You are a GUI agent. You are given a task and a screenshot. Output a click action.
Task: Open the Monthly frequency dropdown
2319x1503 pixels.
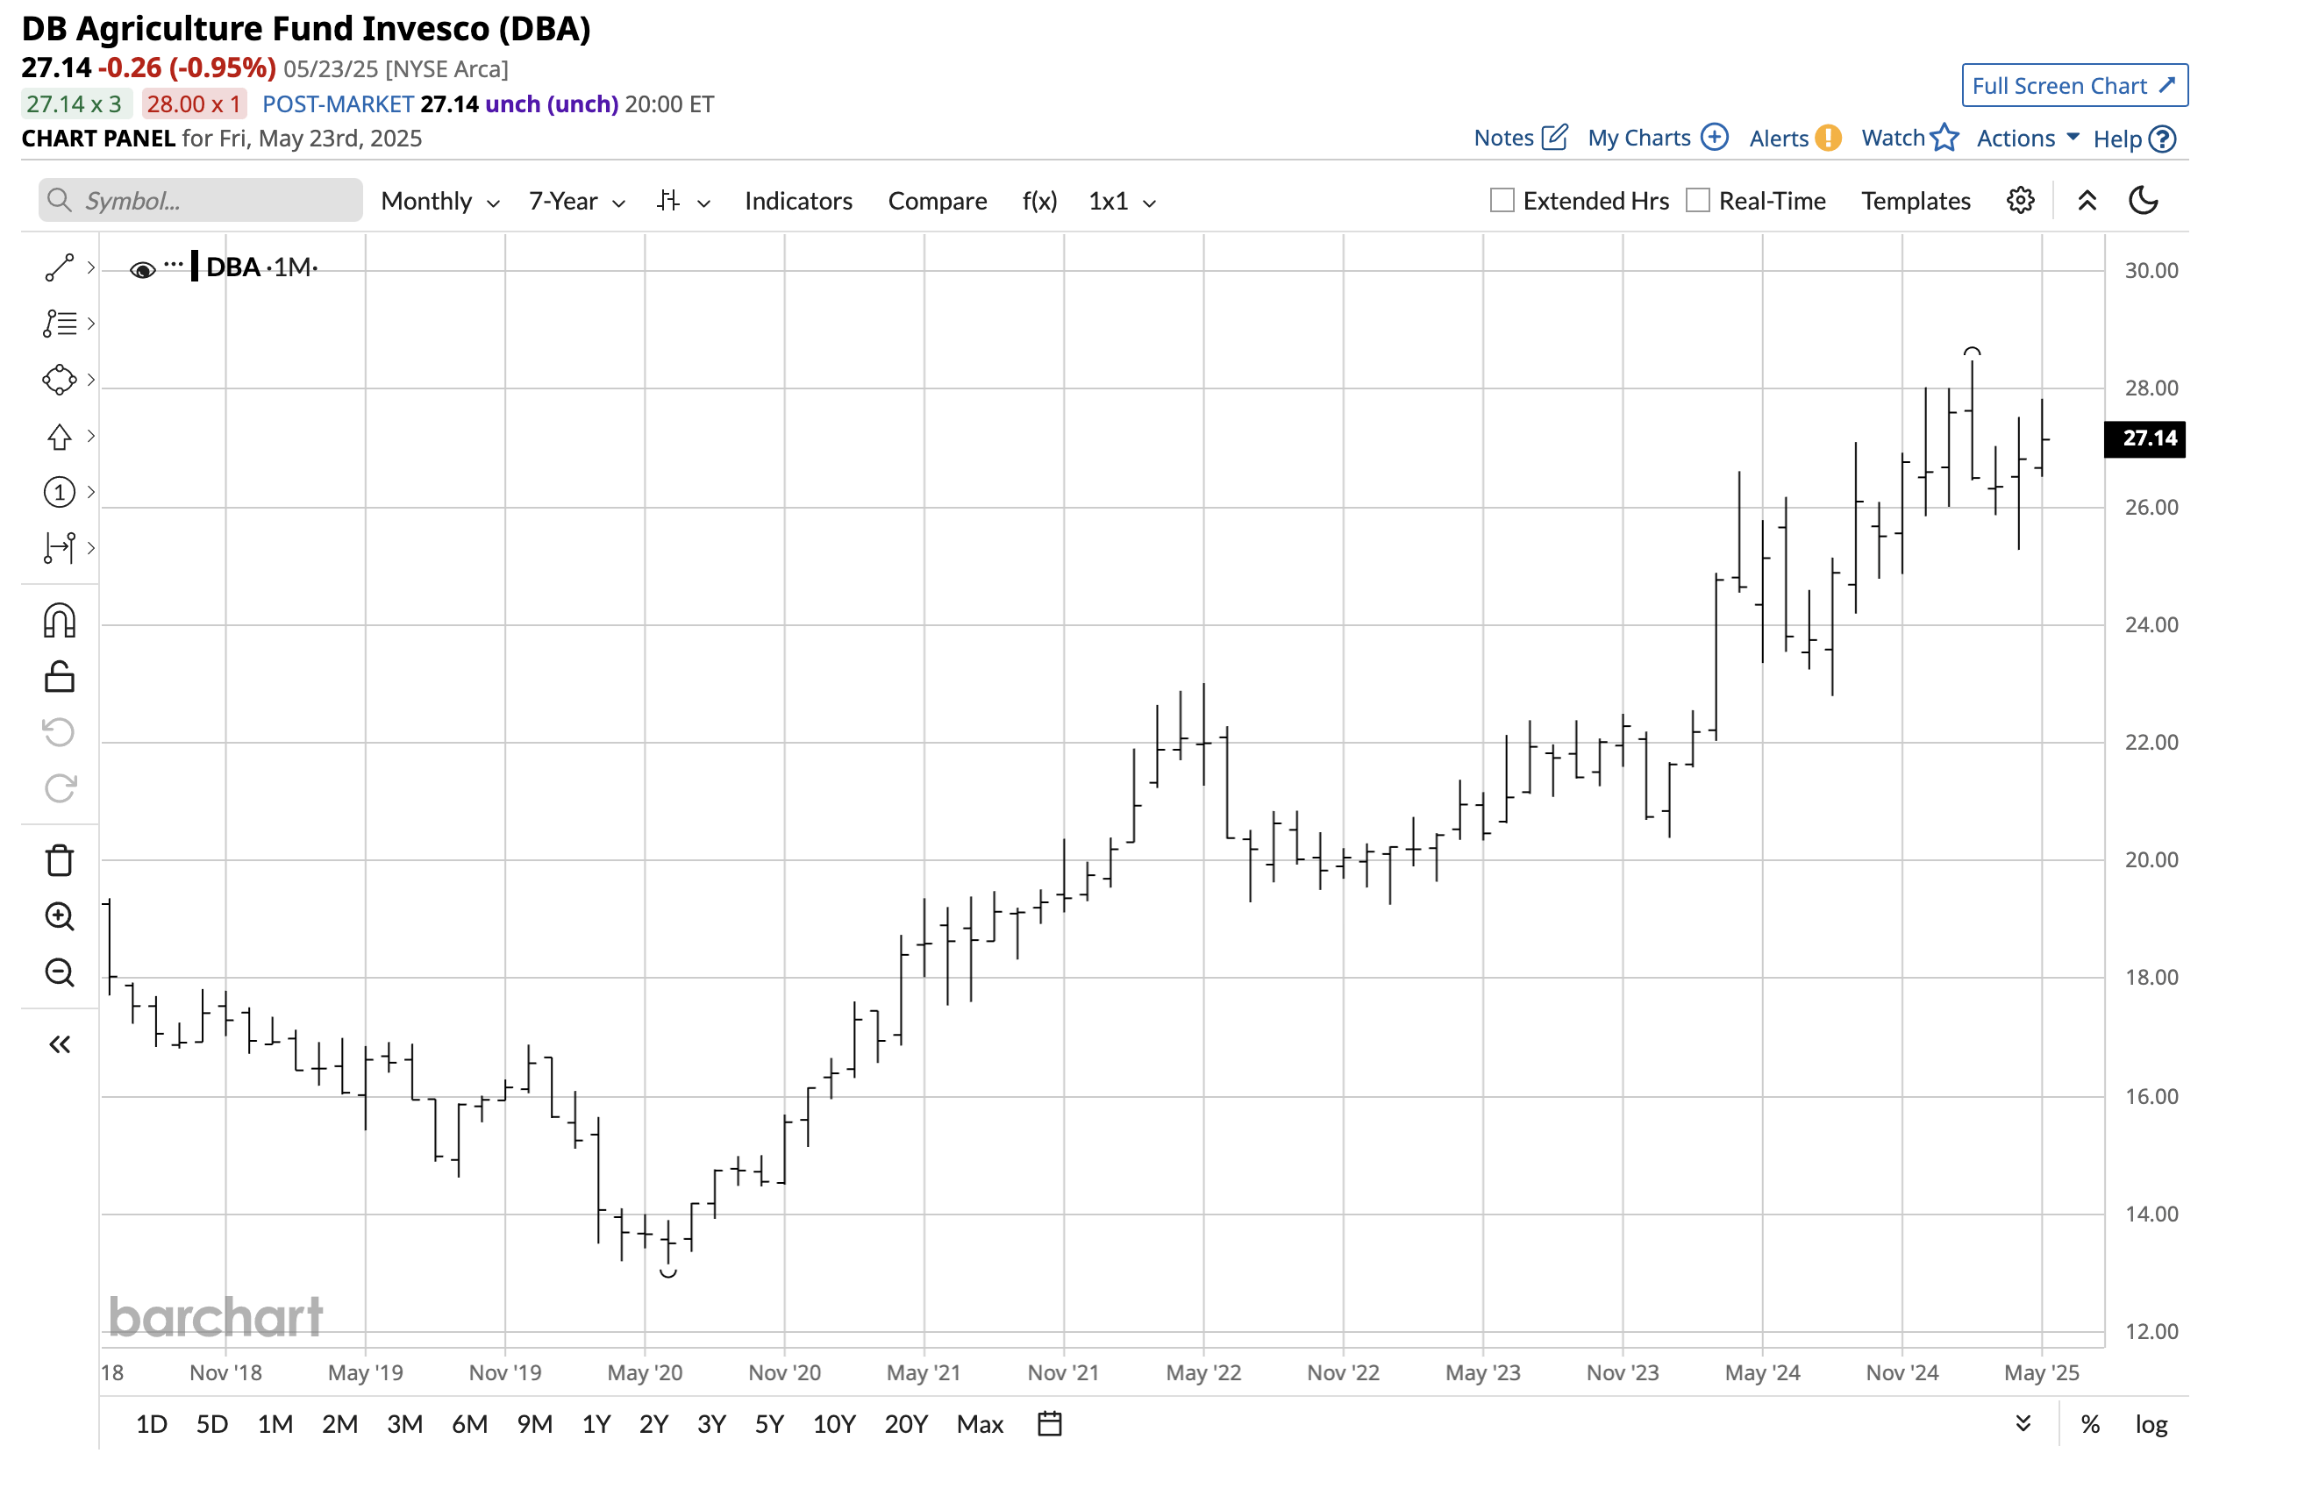439,201
